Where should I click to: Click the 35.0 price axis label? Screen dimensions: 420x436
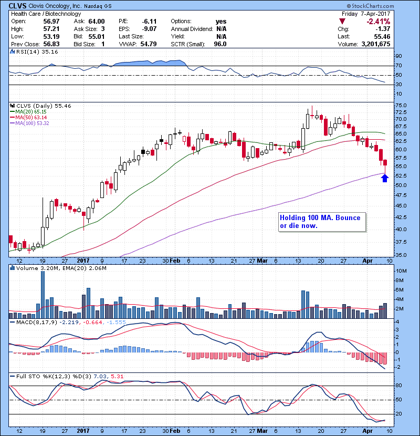[401, 255]
